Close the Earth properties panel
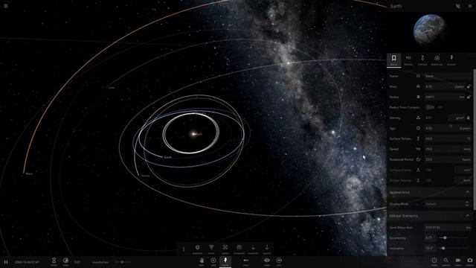476x268 pixels. click(x=469, y=6)
